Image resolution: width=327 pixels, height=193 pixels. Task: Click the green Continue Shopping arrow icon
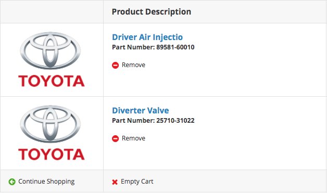click(12, 182)
